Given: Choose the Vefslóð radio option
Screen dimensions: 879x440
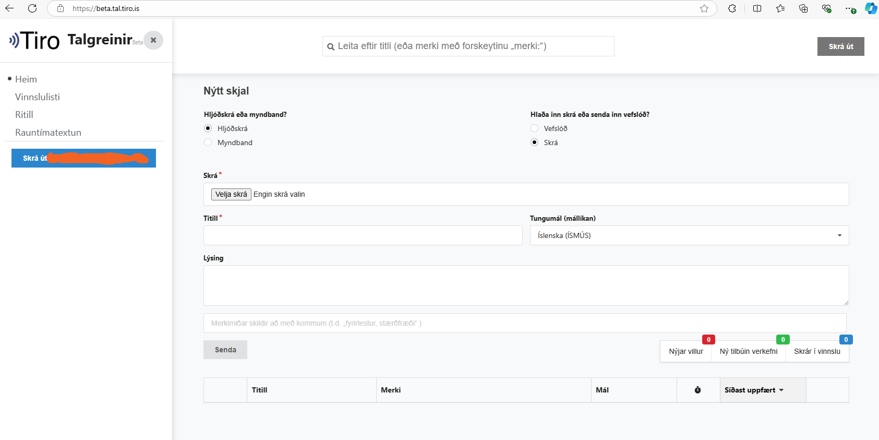Looking at the screenshot, I should click(x=534, y=128).
